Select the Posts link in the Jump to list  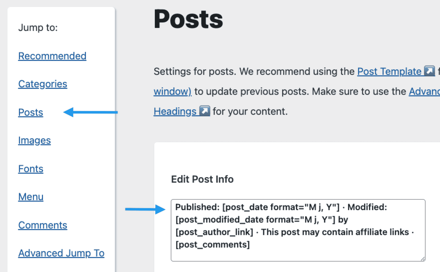pyautogui.click(x=31, y=113)
